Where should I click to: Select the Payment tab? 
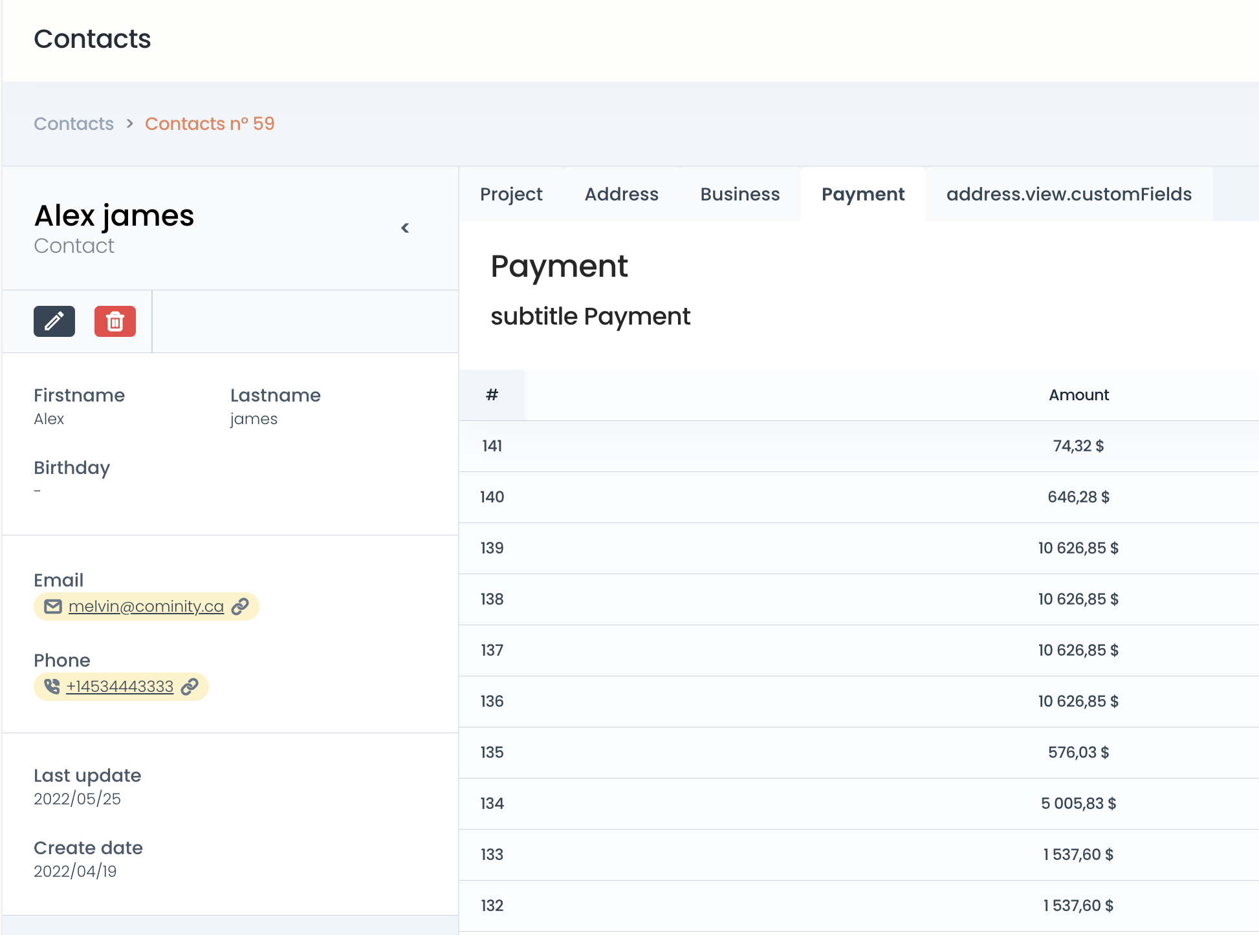(863, 194)
